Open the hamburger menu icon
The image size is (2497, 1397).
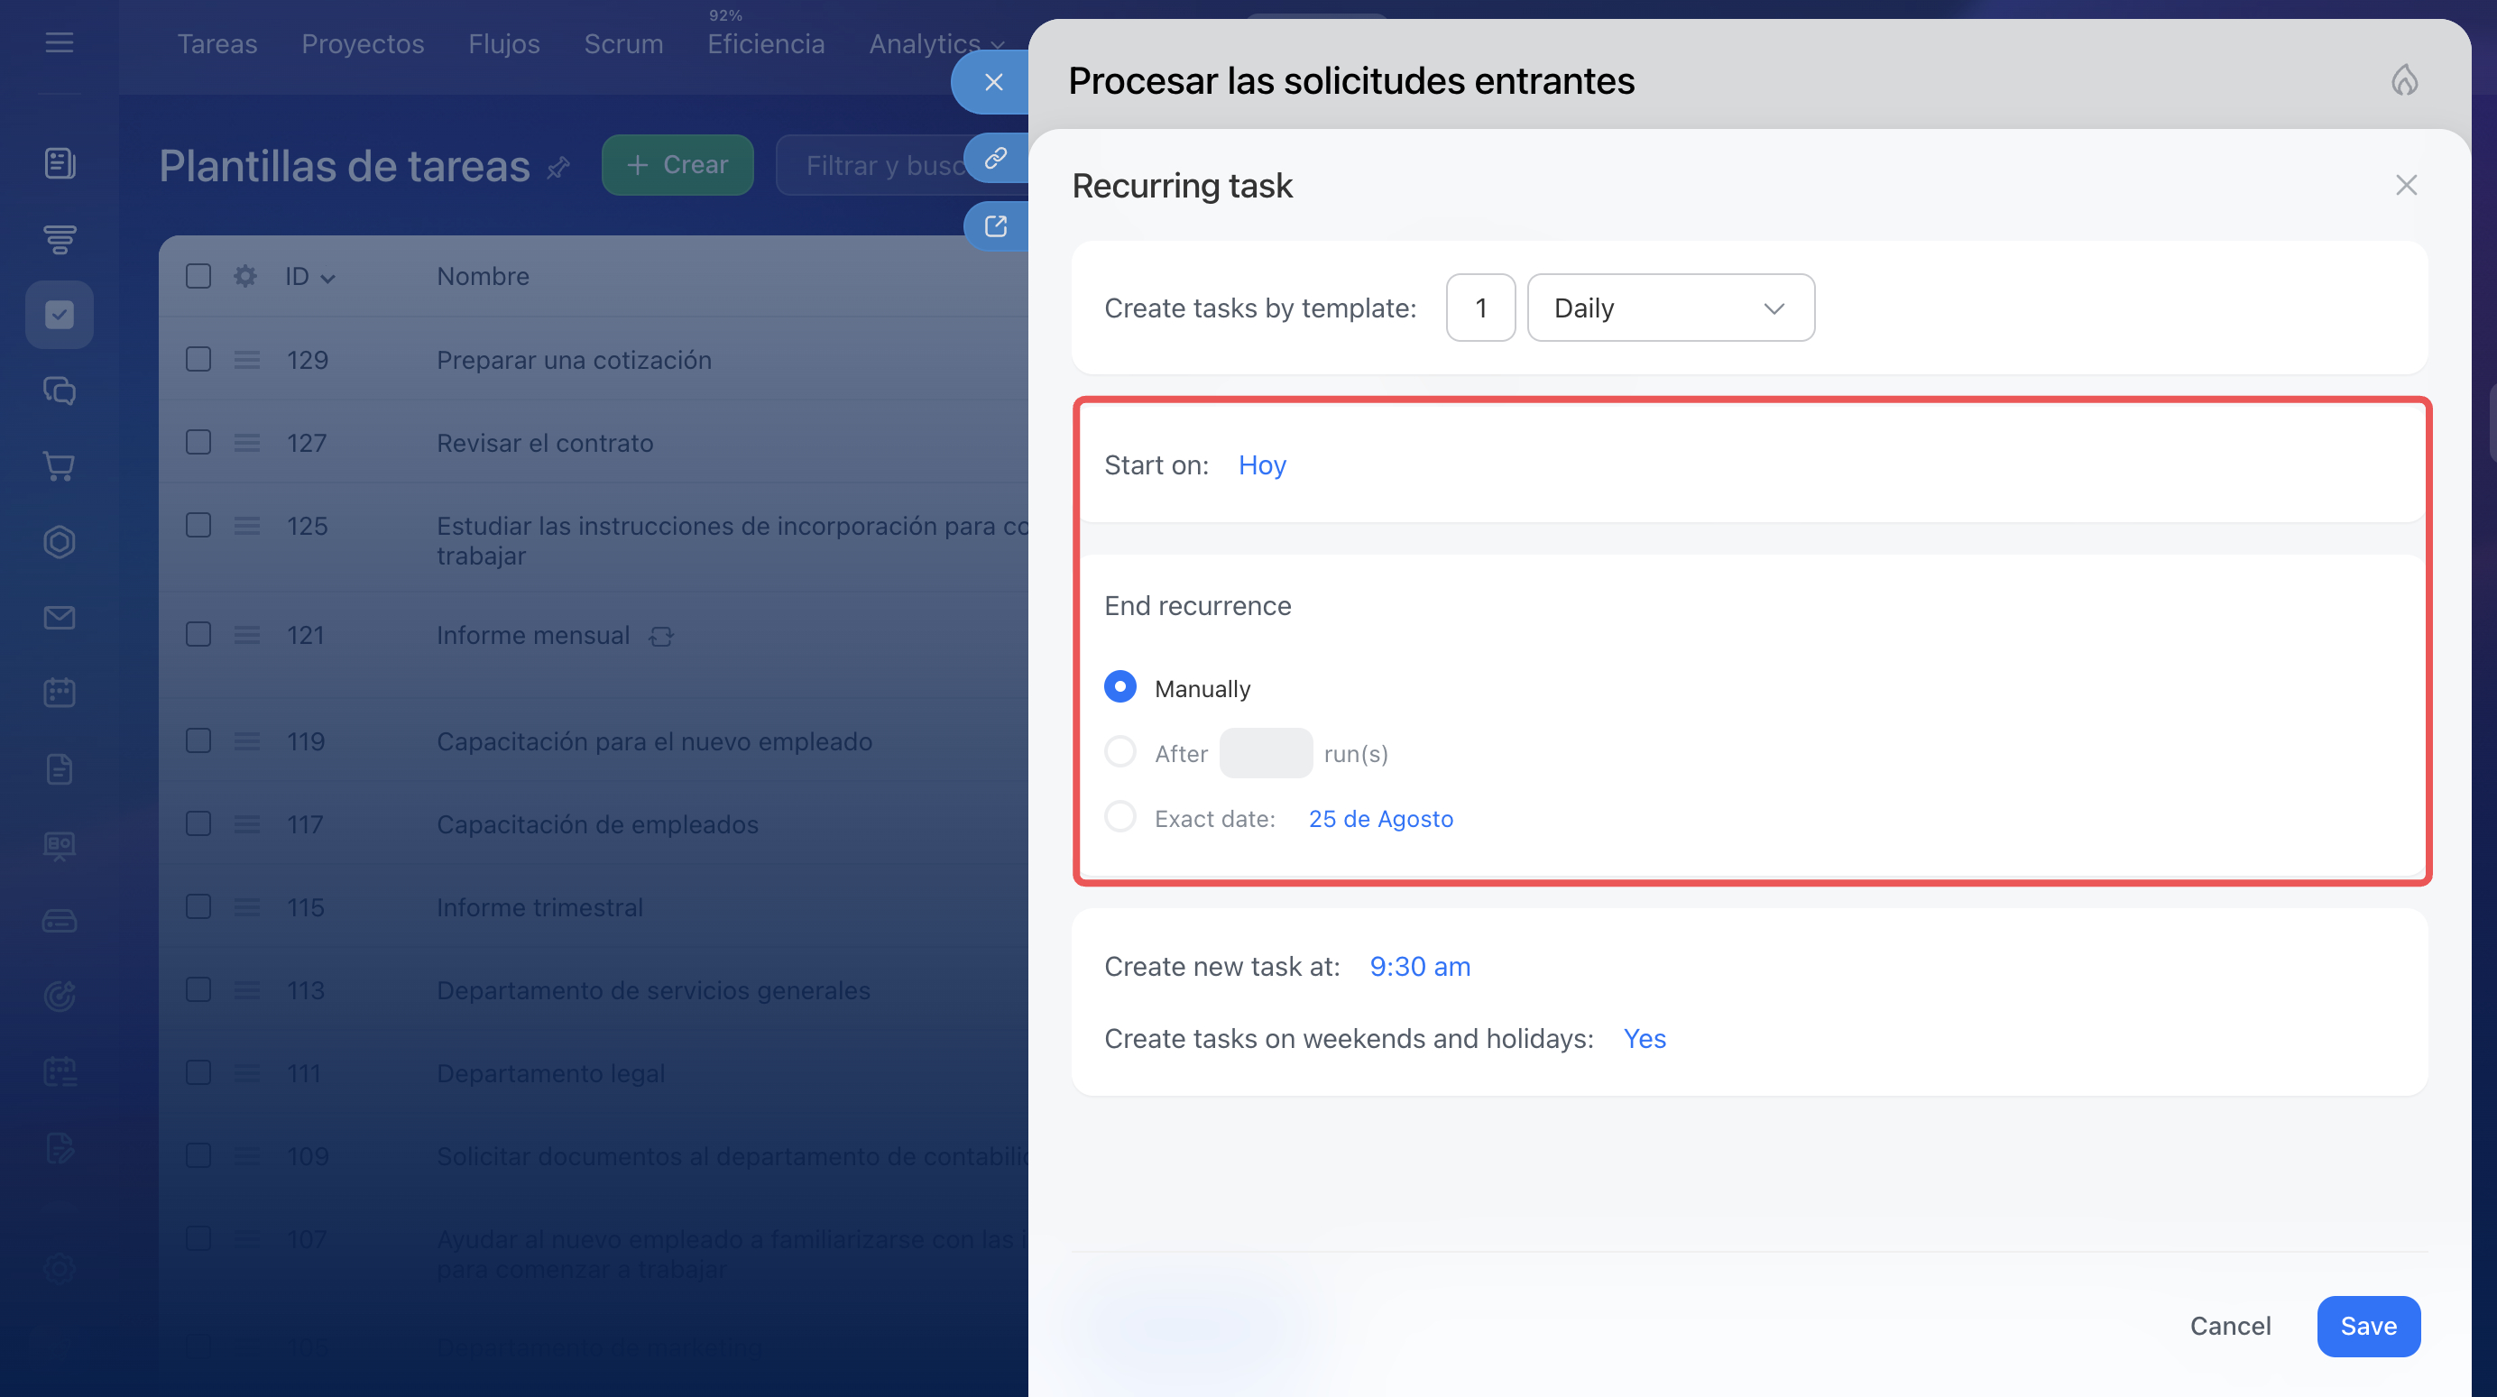(x=60, y=42)
